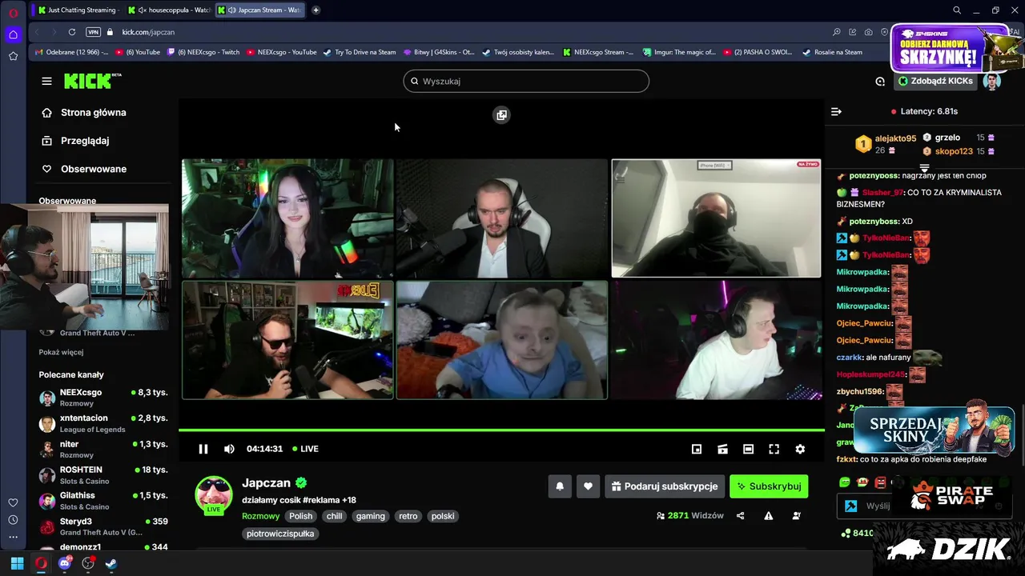1025x576 pixels.
Task: Select the Japczan Stream browser tab
Action: [x=259, y=10]
